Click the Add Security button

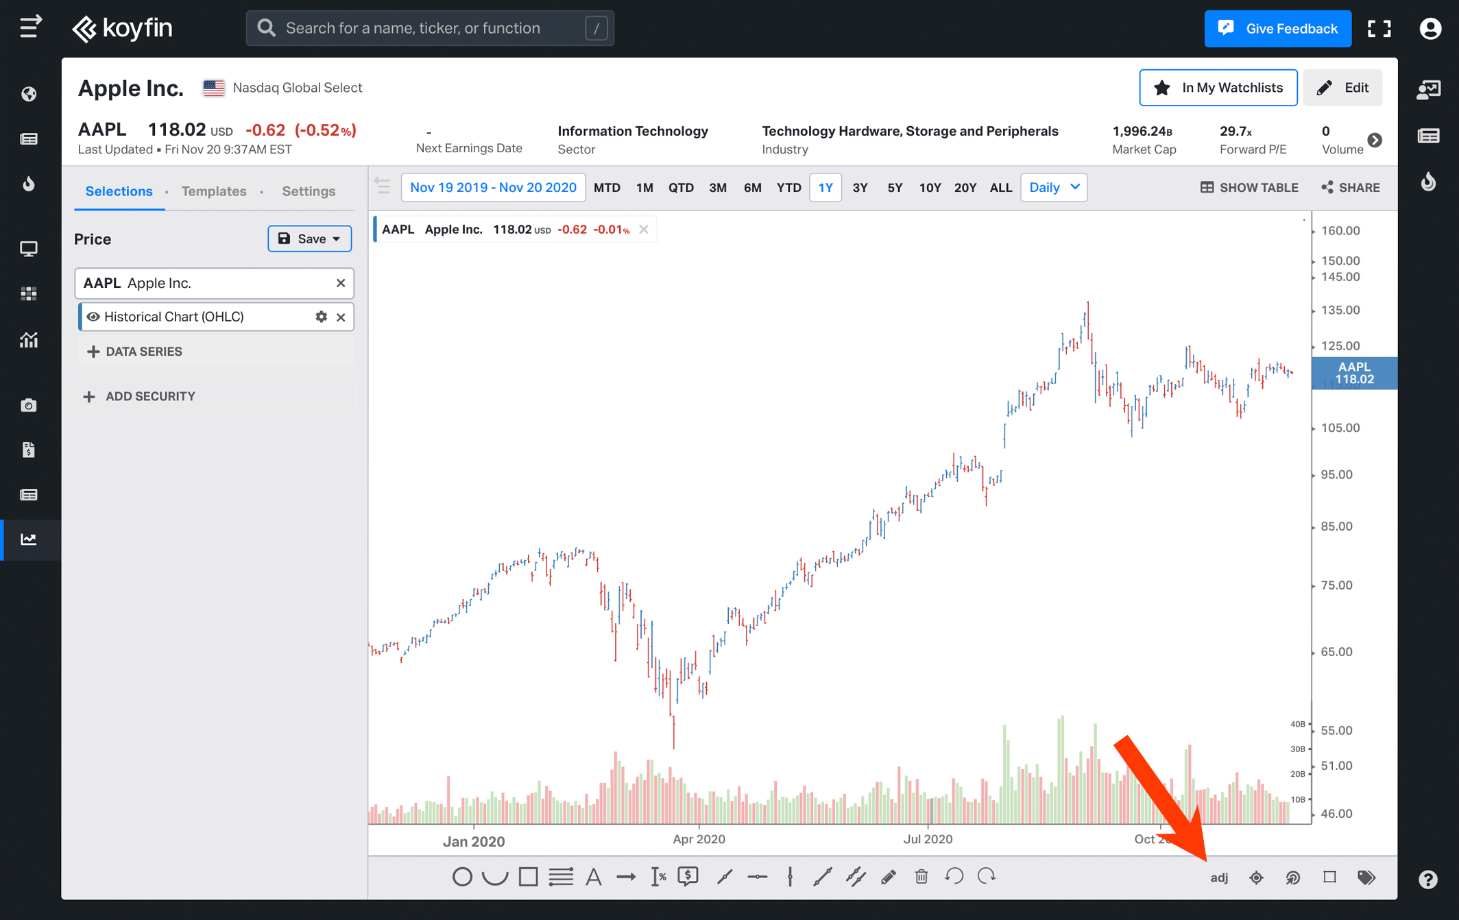pyautogui.click(x=149, y=396)
